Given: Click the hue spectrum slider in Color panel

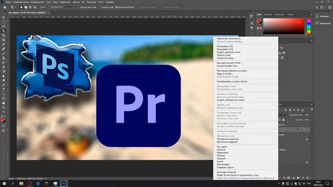Looking at the screenshot, I should point(309,26).
